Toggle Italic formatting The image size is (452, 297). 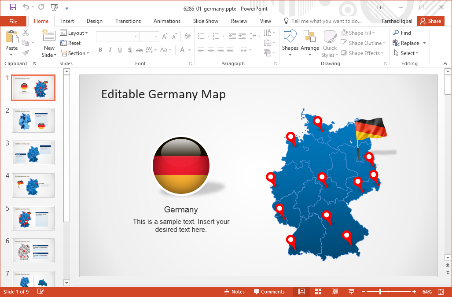coord(110,50)
